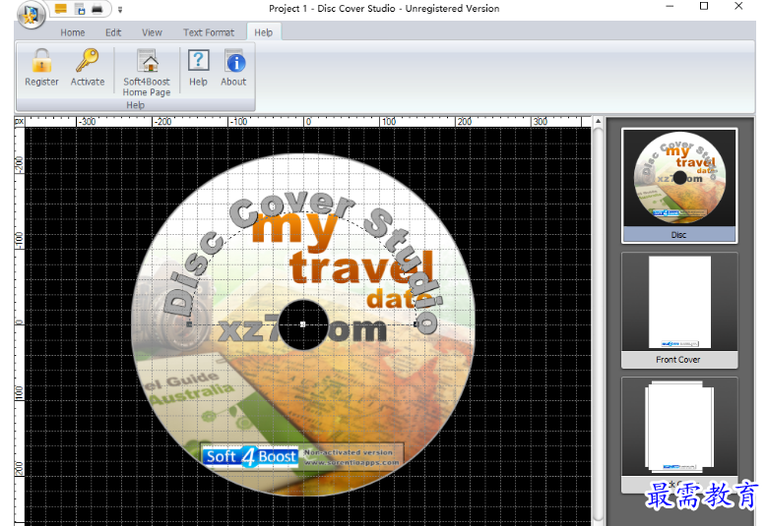
Task: Expand the customize quick access toolbar arrow
Action: click(120, 9)
